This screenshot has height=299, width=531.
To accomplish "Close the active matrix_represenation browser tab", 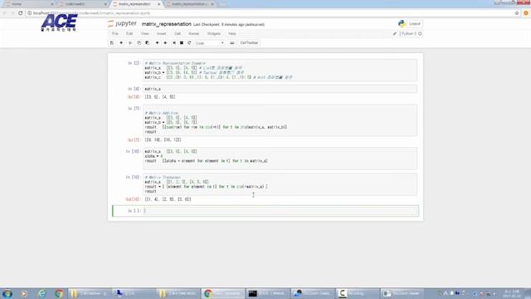I will click(158, 4).
